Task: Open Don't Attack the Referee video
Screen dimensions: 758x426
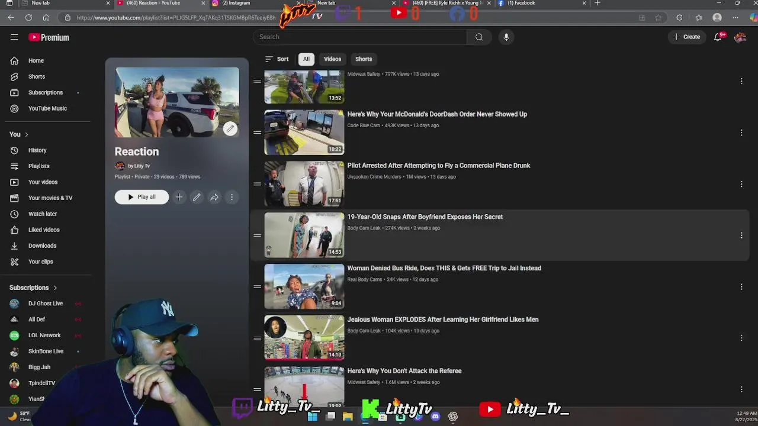Action: point(404,371)
